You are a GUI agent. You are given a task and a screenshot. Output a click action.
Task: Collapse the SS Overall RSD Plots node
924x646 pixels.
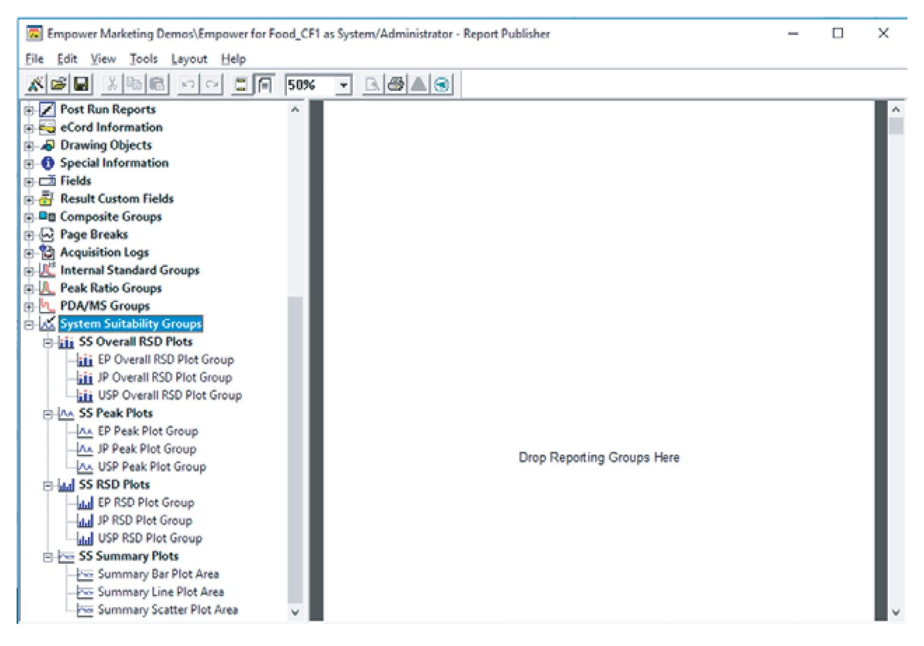coord(48,343)
